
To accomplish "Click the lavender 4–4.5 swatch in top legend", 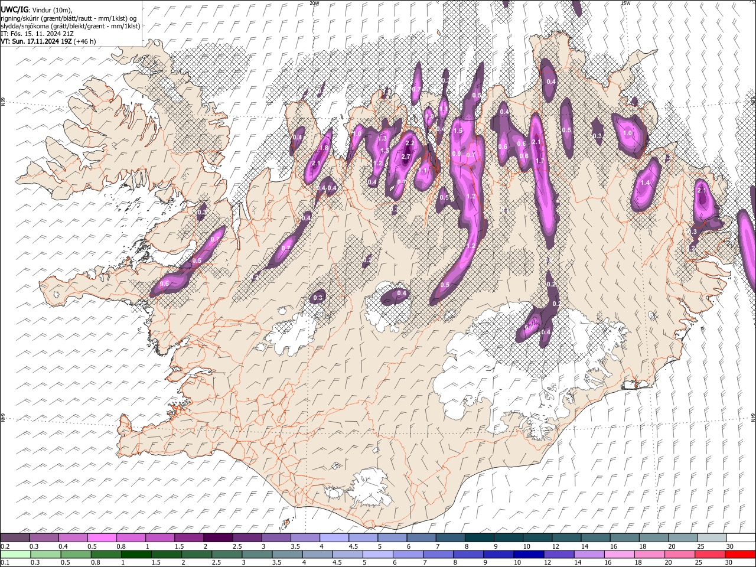I will [x=334, y=538].
